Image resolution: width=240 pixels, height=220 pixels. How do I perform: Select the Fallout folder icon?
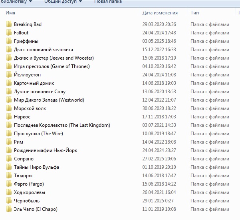click(x=9, y=33)
